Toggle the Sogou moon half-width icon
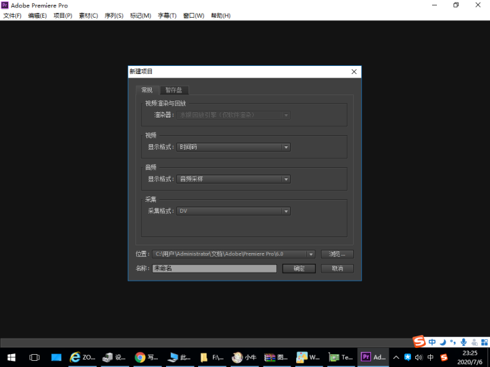Image resolution: width=490 pixels, height=367 pixels. (x=442, y=342)
